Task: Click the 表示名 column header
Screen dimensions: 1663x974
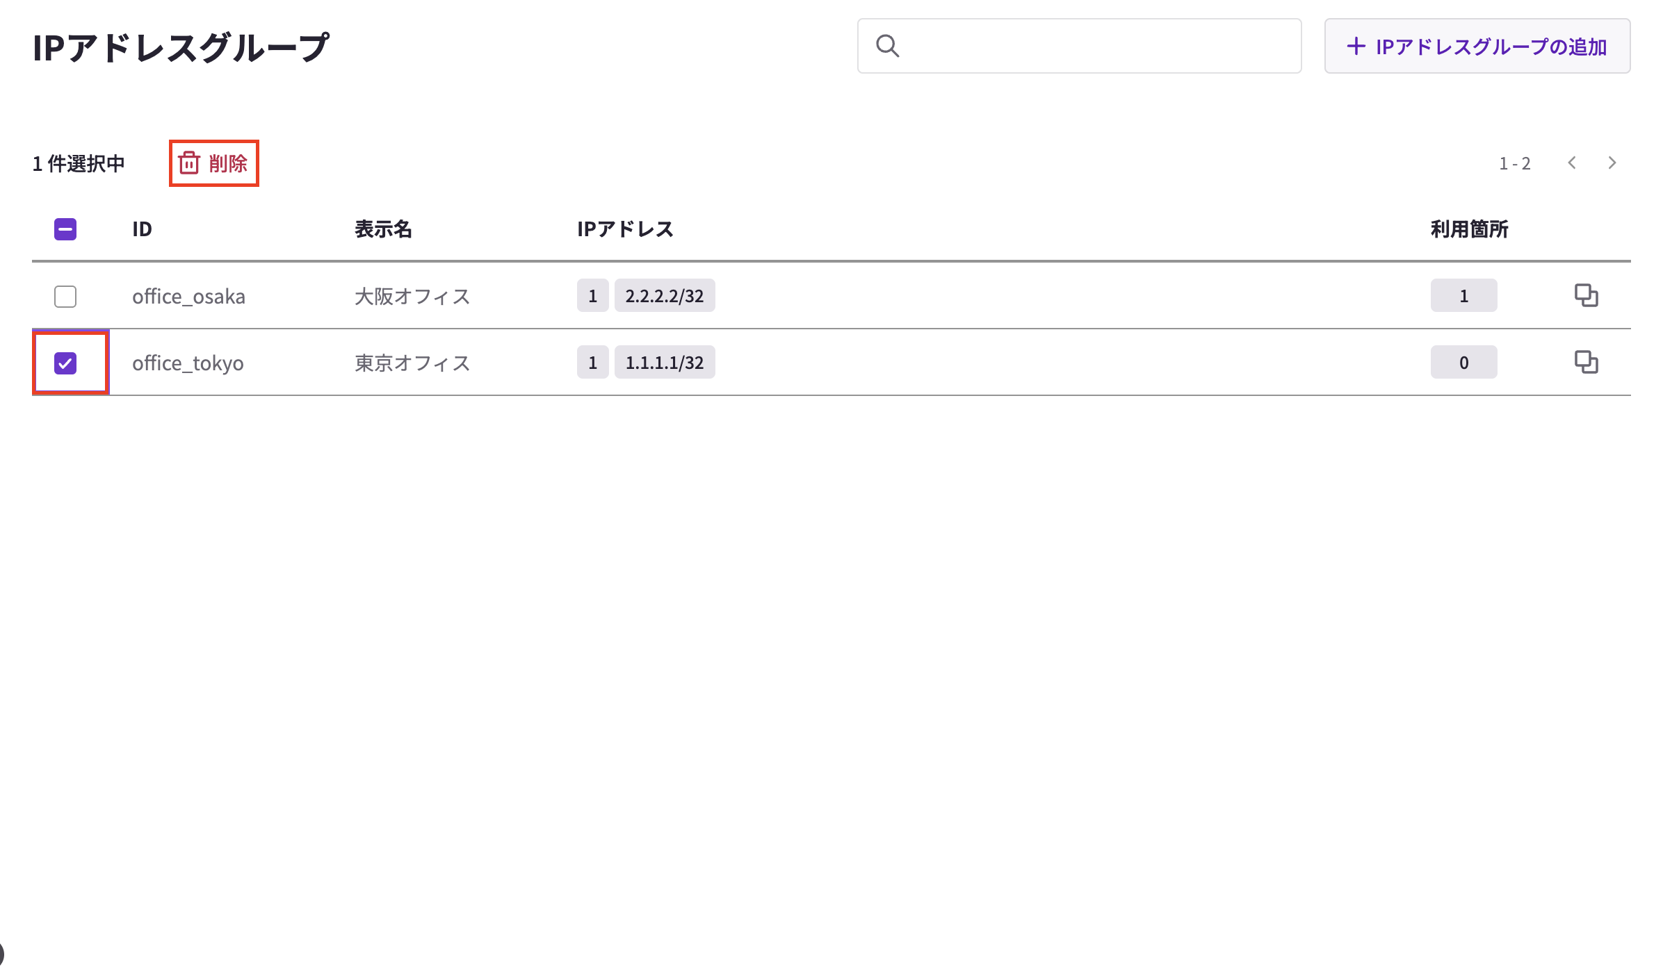Action: 383,229
